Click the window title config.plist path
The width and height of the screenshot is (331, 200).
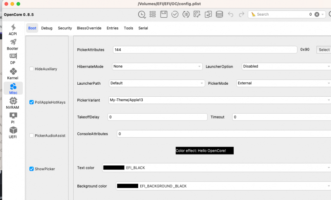[x=169, y=4]
